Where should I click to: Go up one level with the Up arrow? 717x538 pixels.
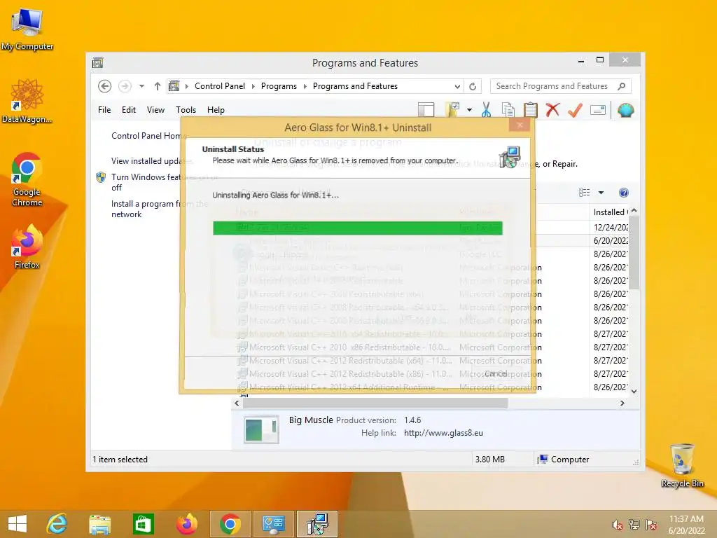point(158,86)
